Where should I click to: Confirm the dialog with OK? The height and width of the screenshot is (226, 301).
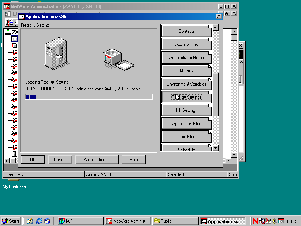pyautogui.click(x=33, y=160)
